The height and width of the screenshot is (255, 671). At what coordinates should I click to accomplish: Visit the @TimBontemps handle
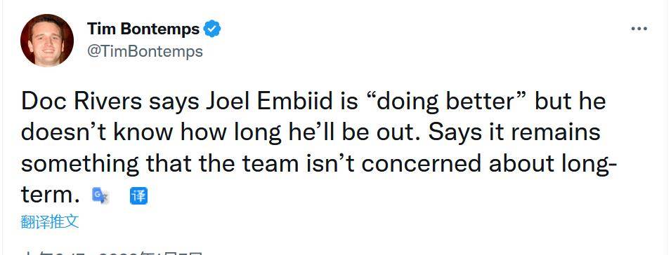(145, 52)
